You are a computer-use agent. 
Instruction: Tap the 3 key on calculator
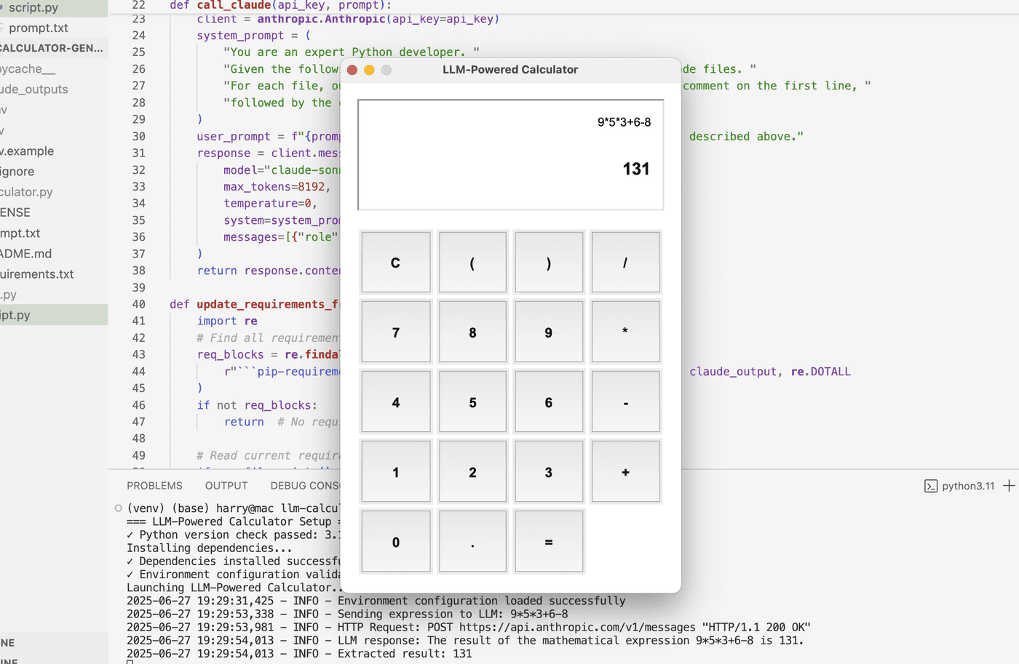(x=549, y=472)
